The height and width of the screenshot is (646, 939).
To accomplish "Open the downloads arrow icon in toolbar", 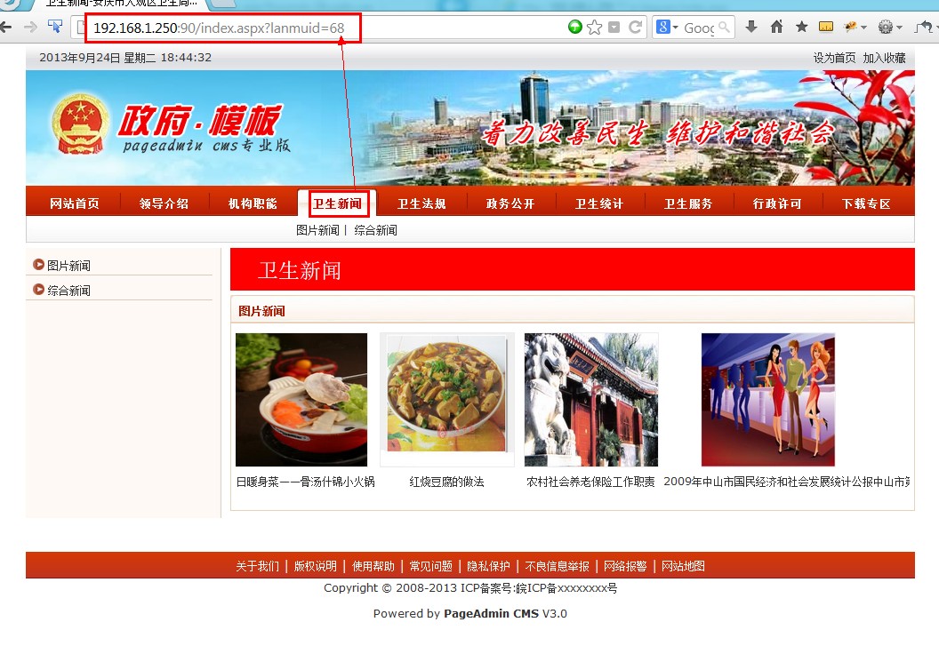I will coord(751,28).
